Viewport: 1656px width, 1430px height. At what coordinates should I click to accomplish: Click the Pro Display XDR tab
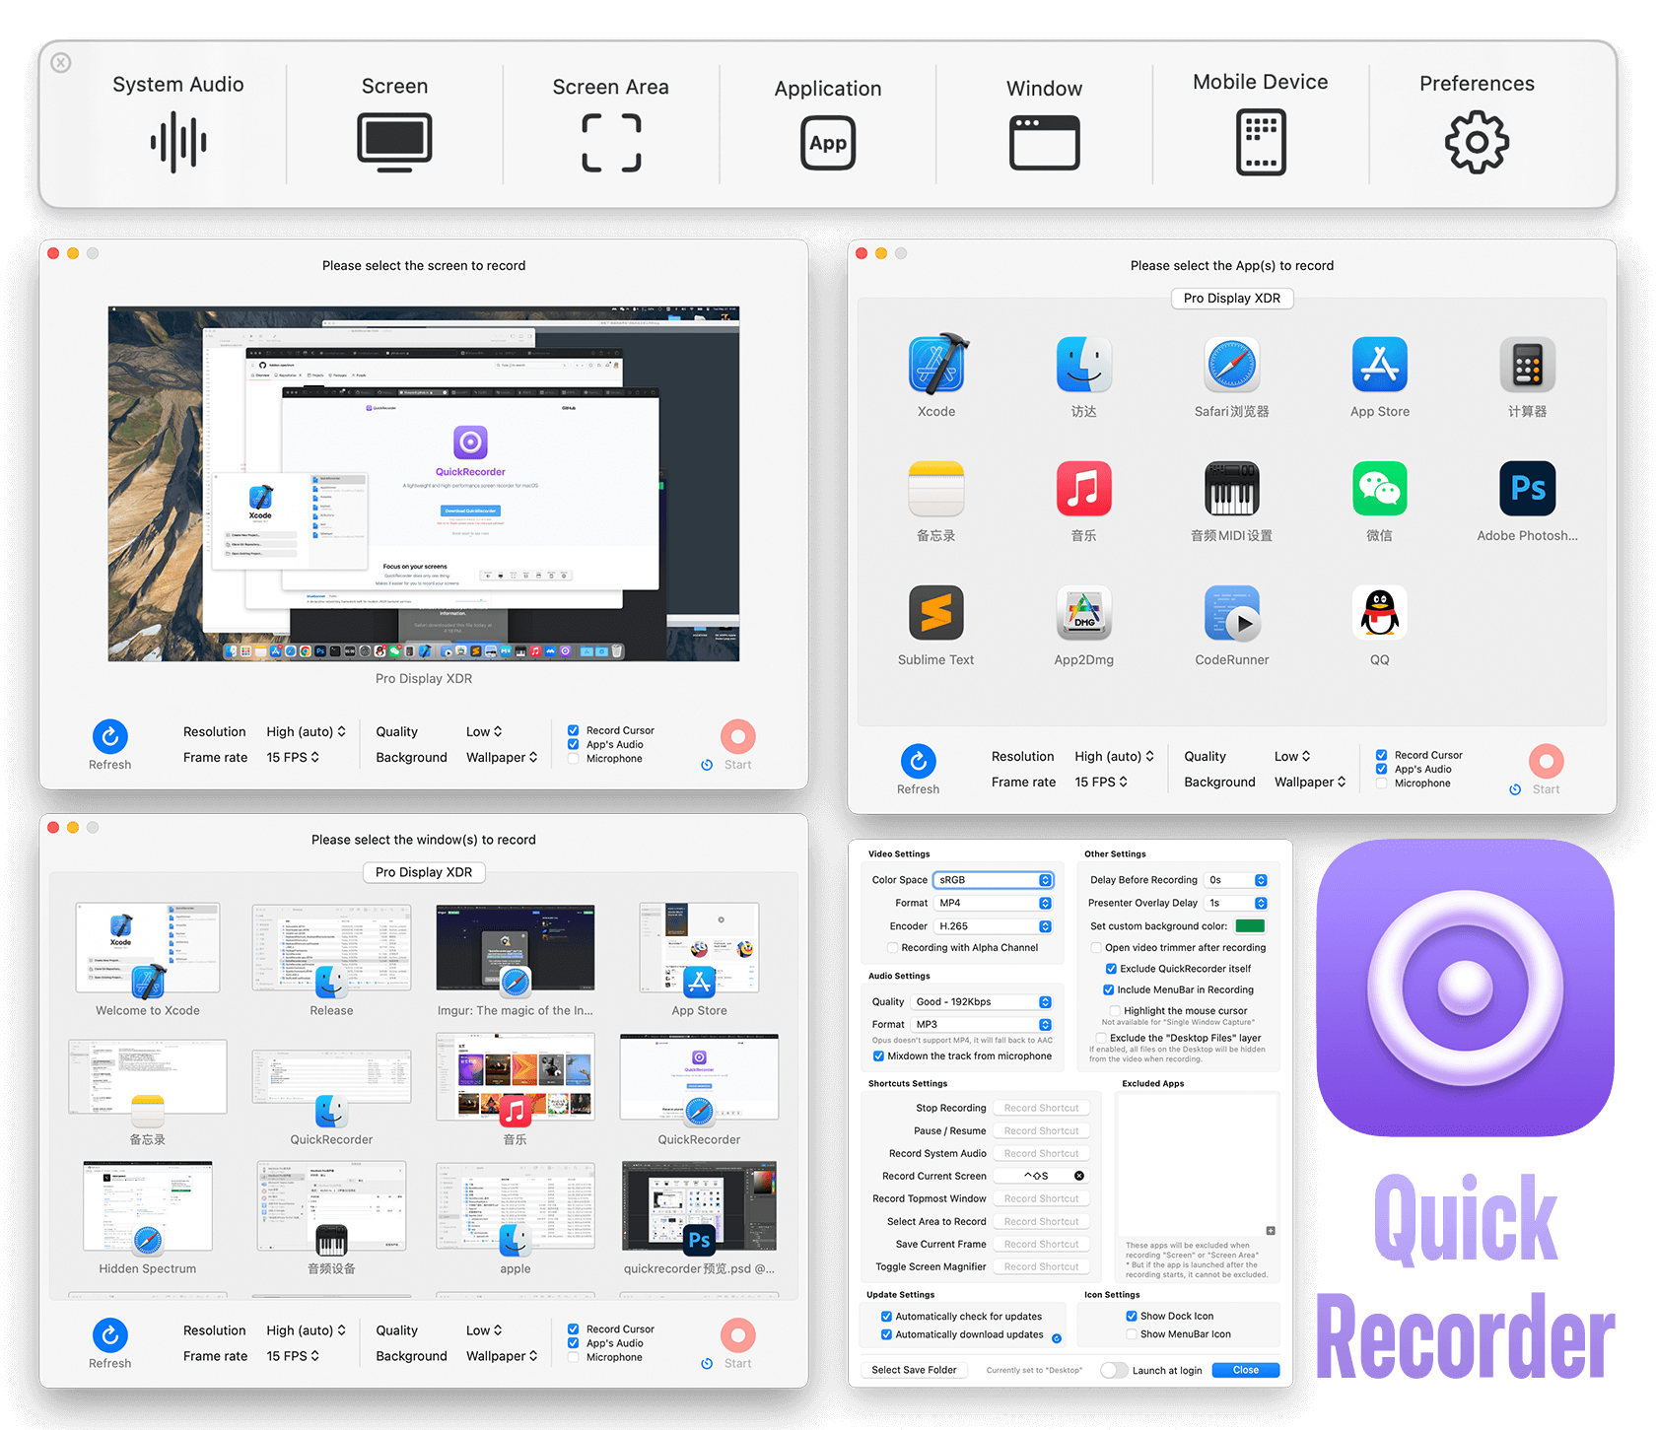(1232, 298)
